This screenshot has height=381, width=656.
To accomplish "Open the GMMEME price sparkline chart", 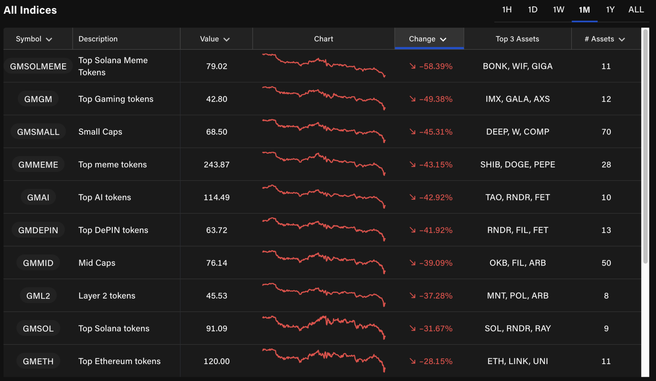I will tap(324, 163).
